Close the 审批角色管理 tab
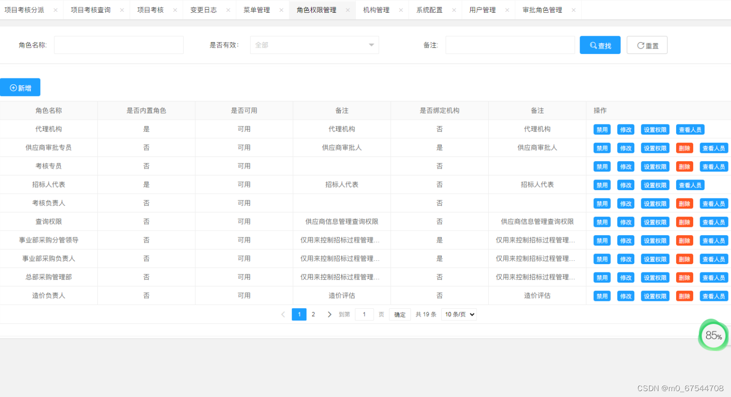Image resolution: width=731 pixels, height=397 pixels. point(575,9)
